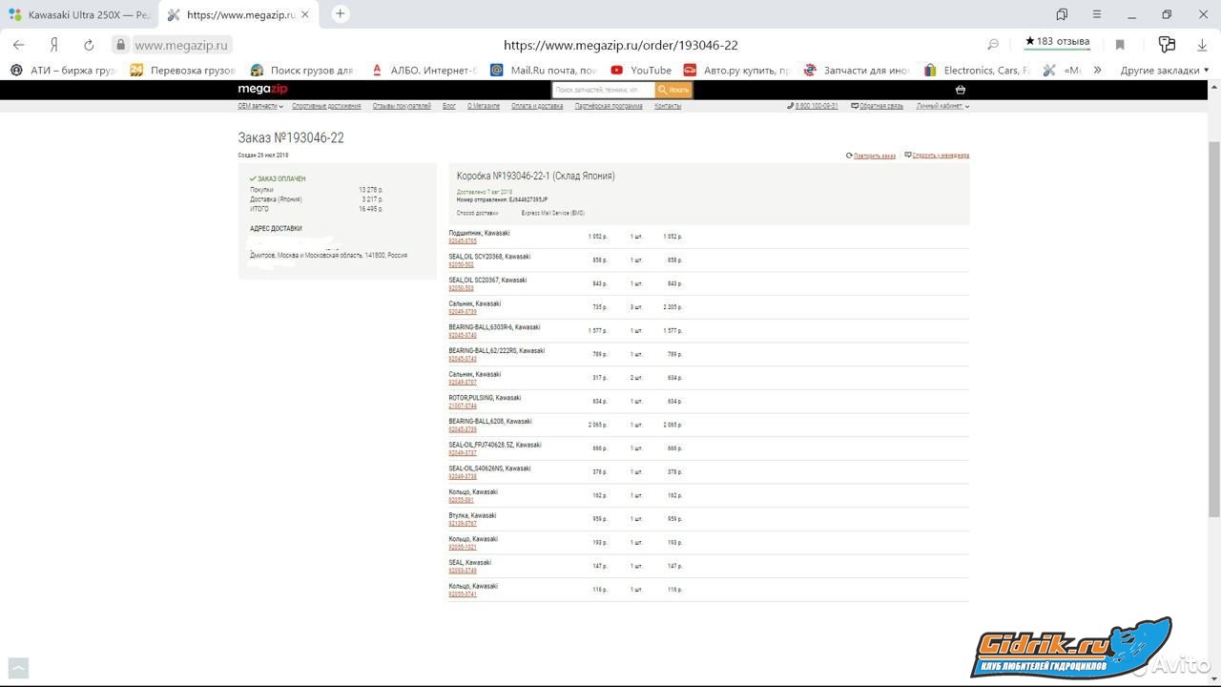Show more bookmarks with chevron
1221x687 pixels.
(1097, 70)
